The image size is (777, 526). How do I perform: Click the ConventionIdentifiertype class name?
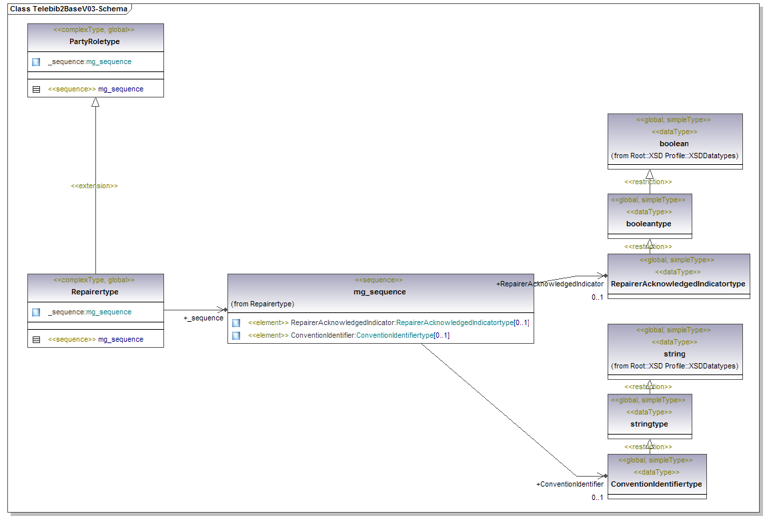pyautogui.click(x=656, y=484)
